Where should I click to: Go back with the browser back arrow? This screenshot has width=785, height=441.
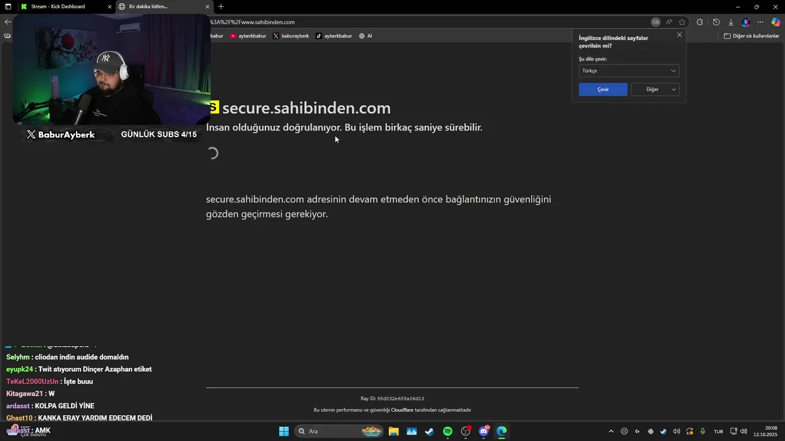pyautogui.click(x=7, y=22)
